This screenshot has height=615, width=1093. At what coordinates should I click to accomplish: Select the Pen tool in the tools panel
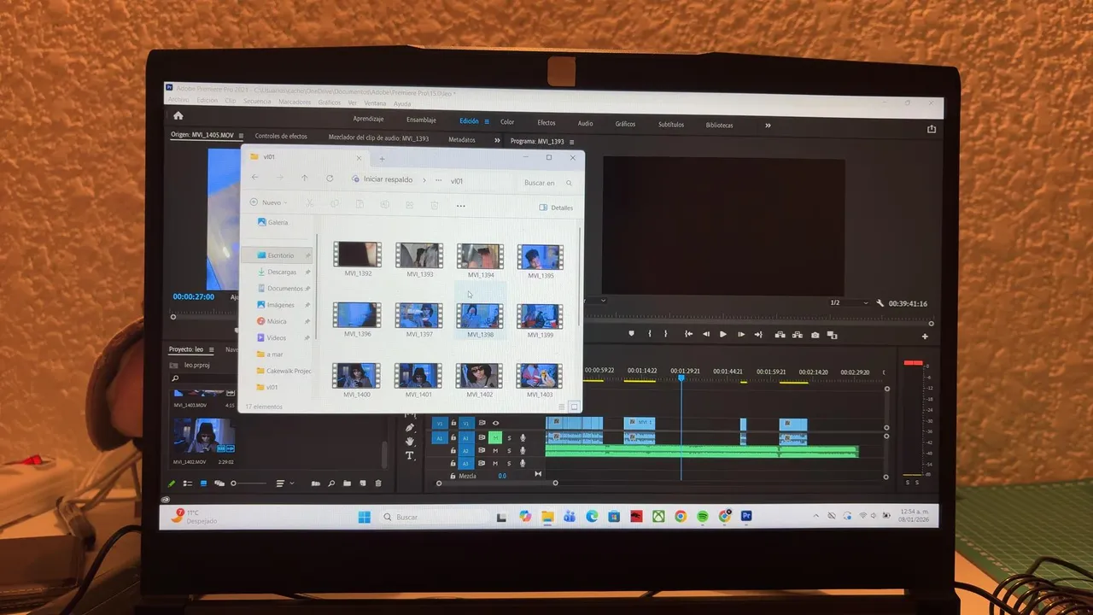tap(410, 427)
